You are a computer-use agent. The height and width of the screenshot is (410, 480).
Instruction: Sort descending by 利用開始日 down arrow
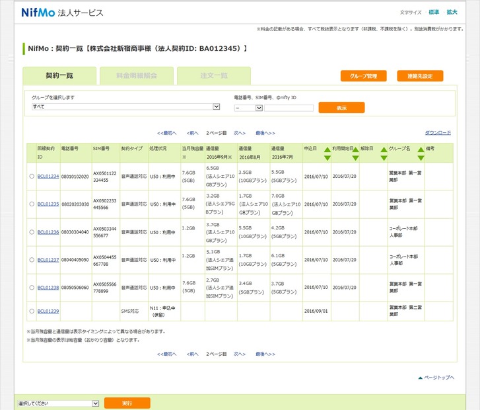(355, 158)
